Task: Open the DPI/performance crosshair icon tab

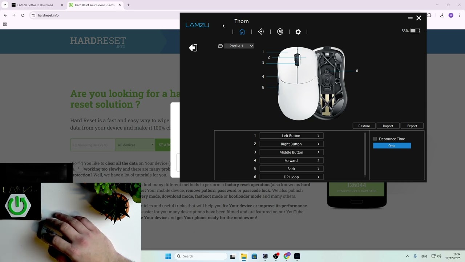Action: click(x=261, y=32)
